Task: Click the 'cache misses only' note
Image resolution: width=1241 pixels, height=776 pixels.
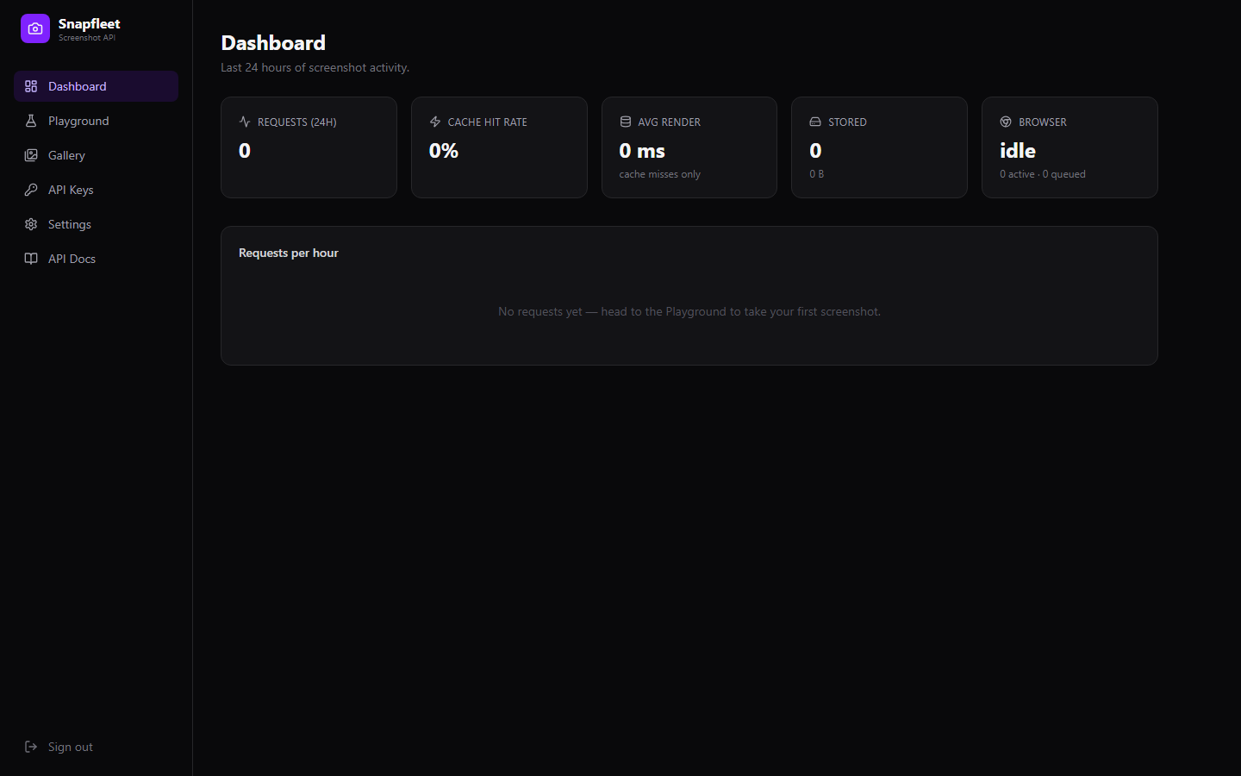Action: click(x=659, y=174)
